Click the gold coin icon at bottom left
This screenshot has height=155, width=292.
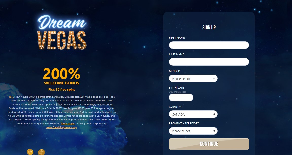click(x=30, y=152)
